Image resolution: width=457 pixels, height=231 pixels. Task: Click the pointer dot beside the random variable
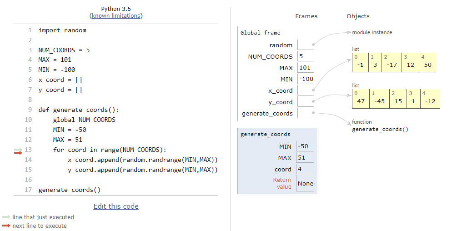pos(313,45)
